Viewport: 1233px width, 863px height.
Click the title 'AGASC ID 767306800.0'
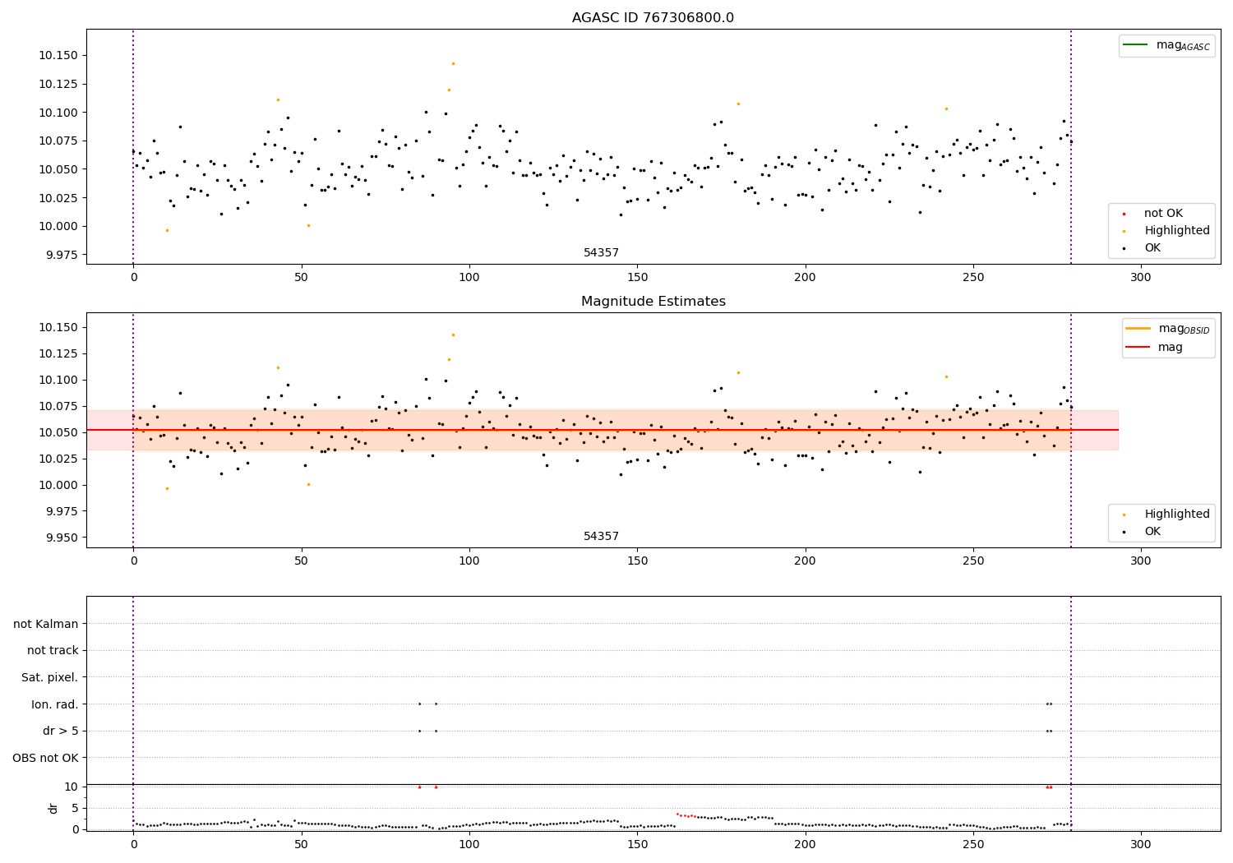[653, 18]
